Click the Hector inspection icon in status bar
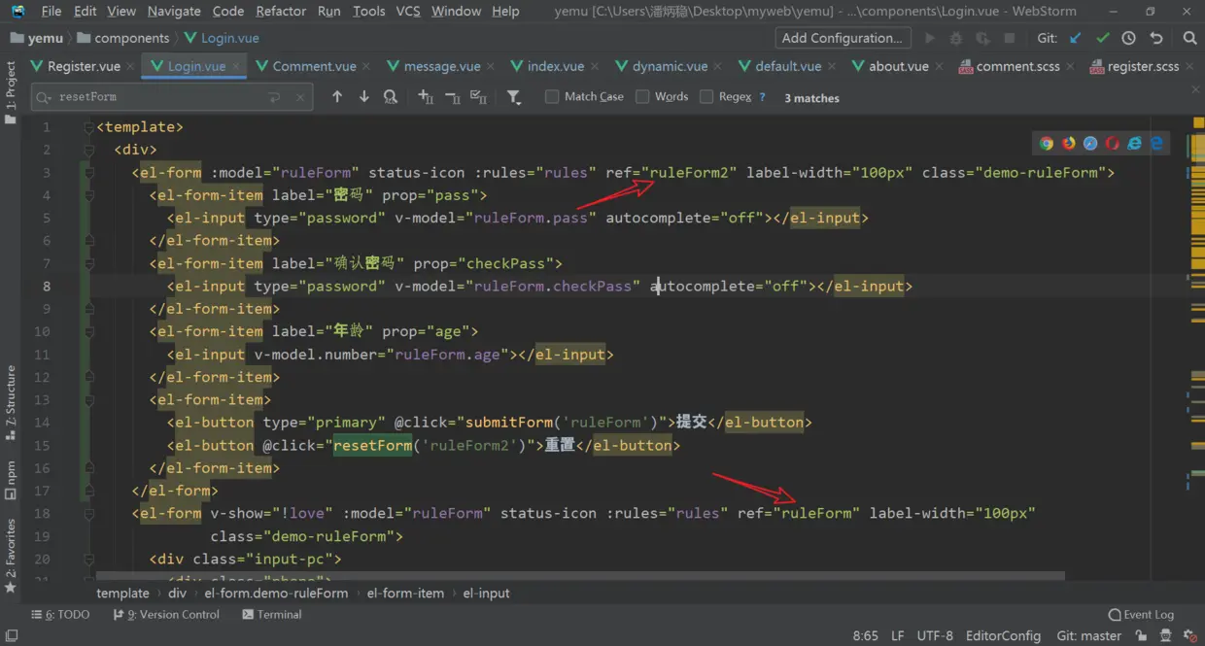1205x646 pixels. tap(1164, 635)
